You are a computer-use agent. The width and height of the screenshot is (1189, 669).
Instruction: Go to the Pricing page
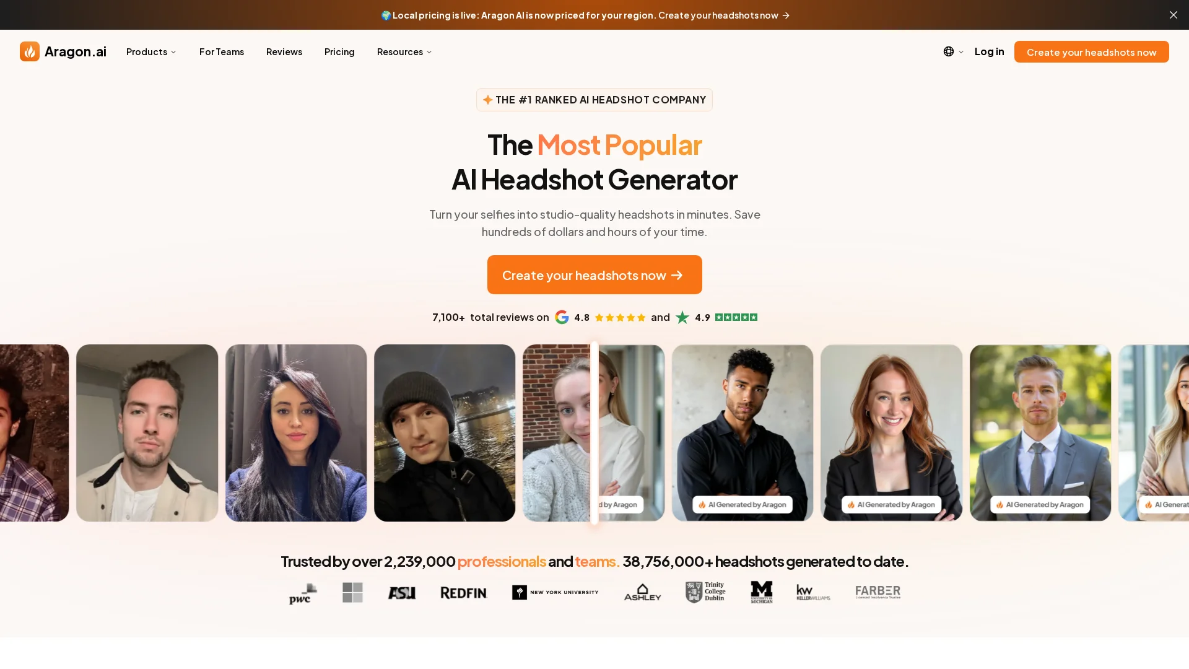(339, 51)
